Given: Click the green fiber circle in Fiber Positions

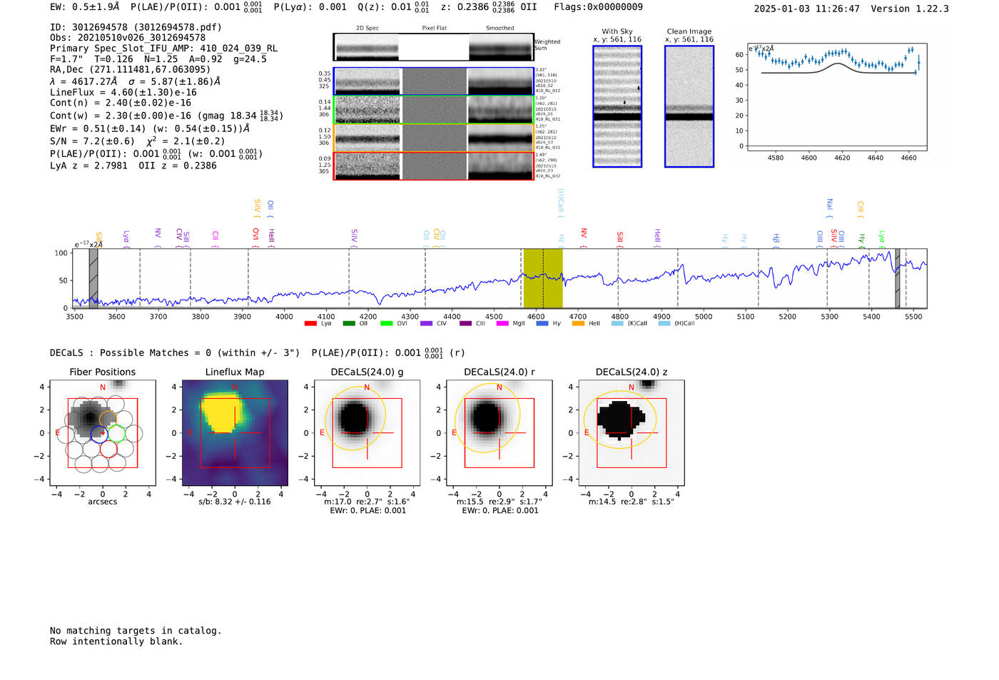Looking at the screenshot, I should [116, 433].
